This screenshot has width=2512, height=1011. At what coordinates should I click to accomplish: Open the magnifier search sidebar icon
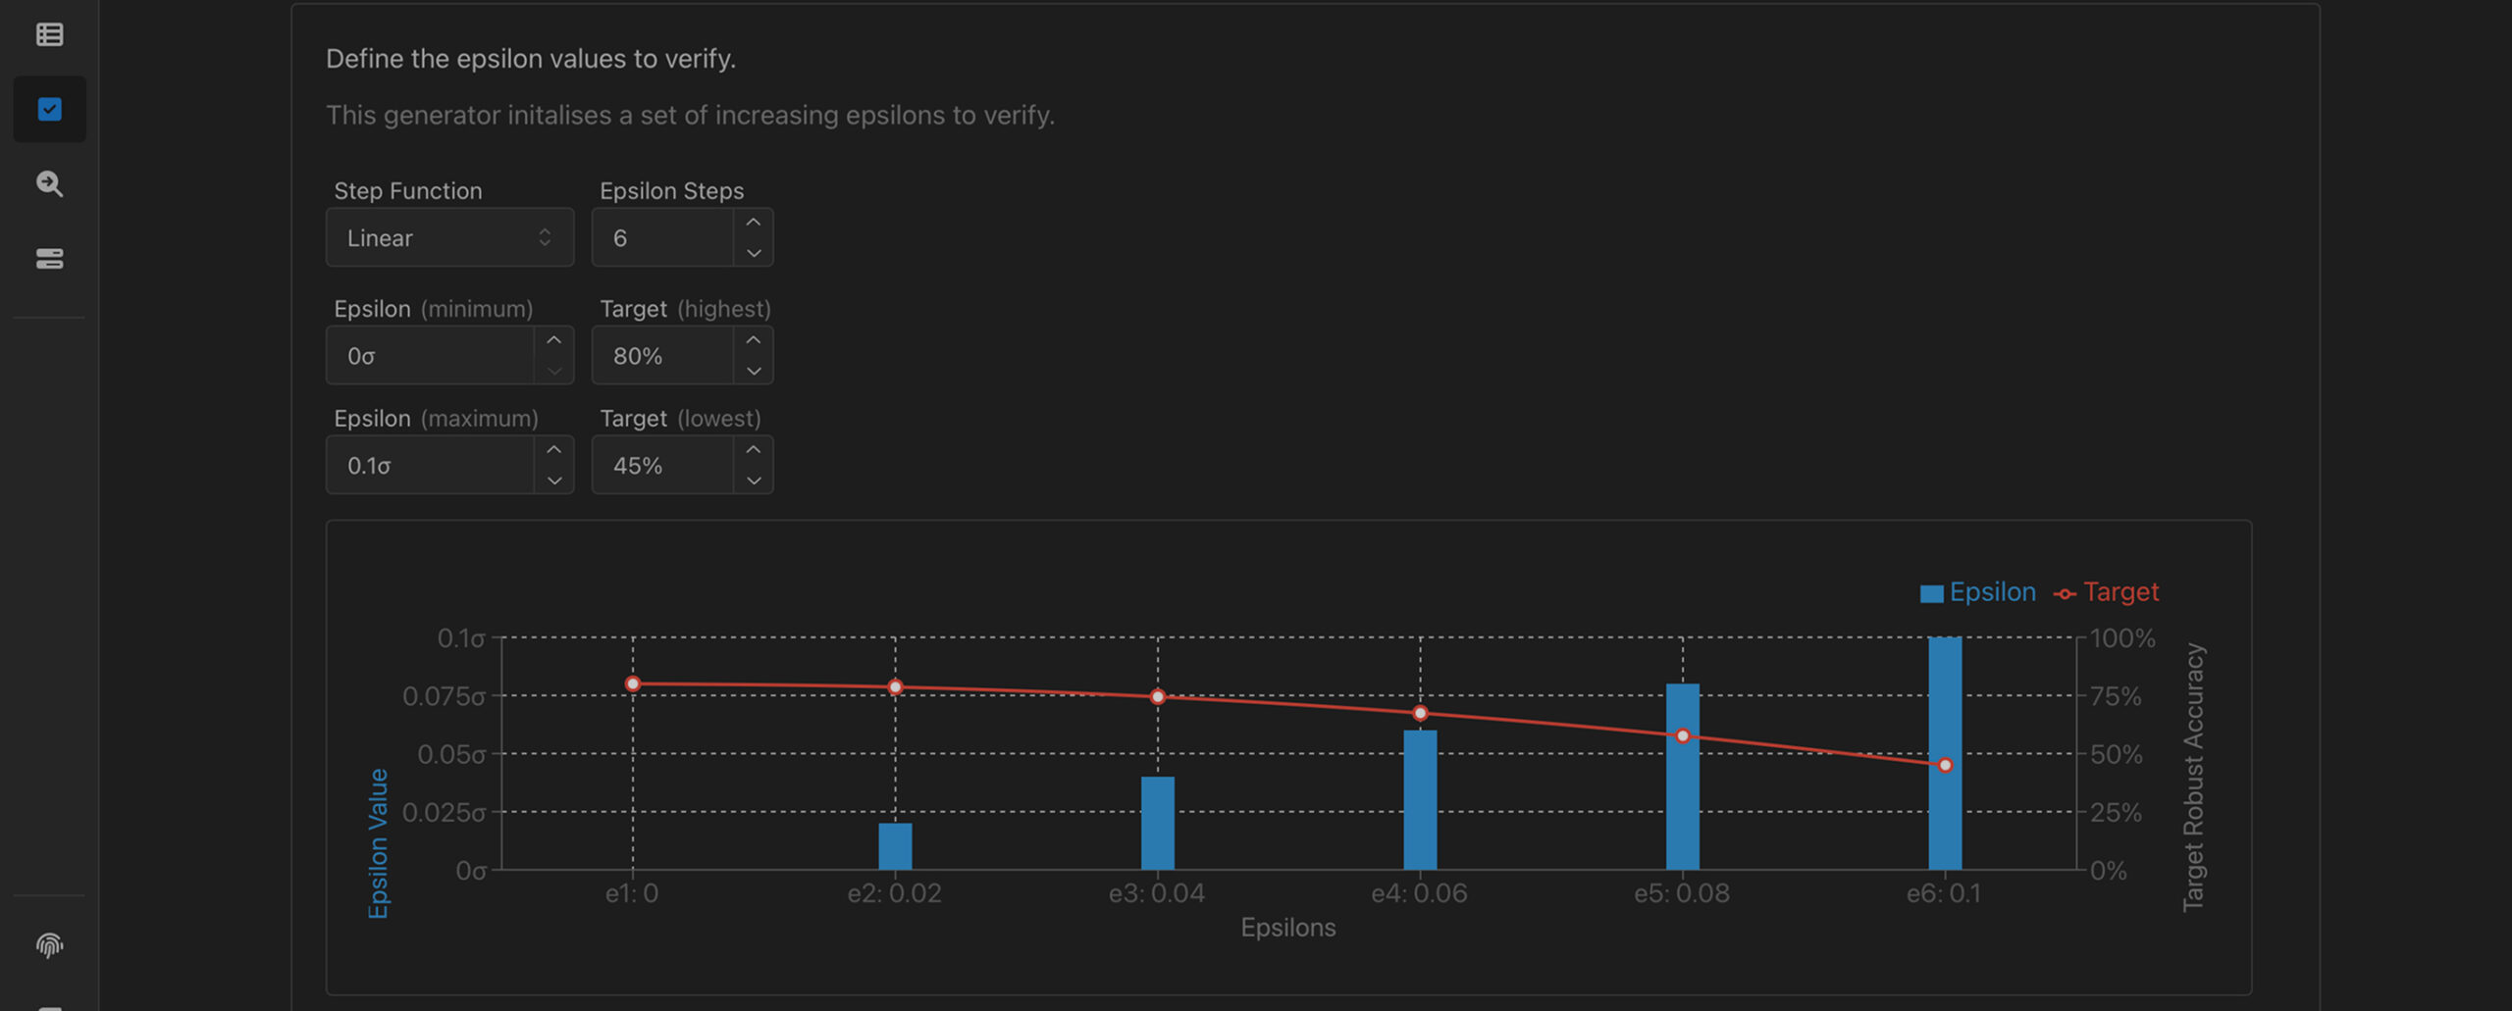tap(49, 184)
